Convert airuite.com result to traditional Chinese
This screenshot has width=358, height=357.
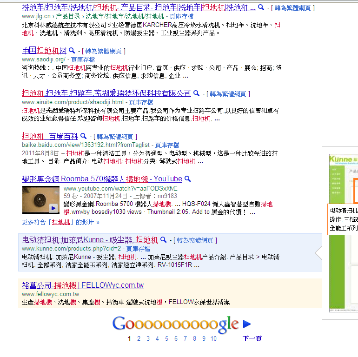pyautogui.click(x=228, y=94)
